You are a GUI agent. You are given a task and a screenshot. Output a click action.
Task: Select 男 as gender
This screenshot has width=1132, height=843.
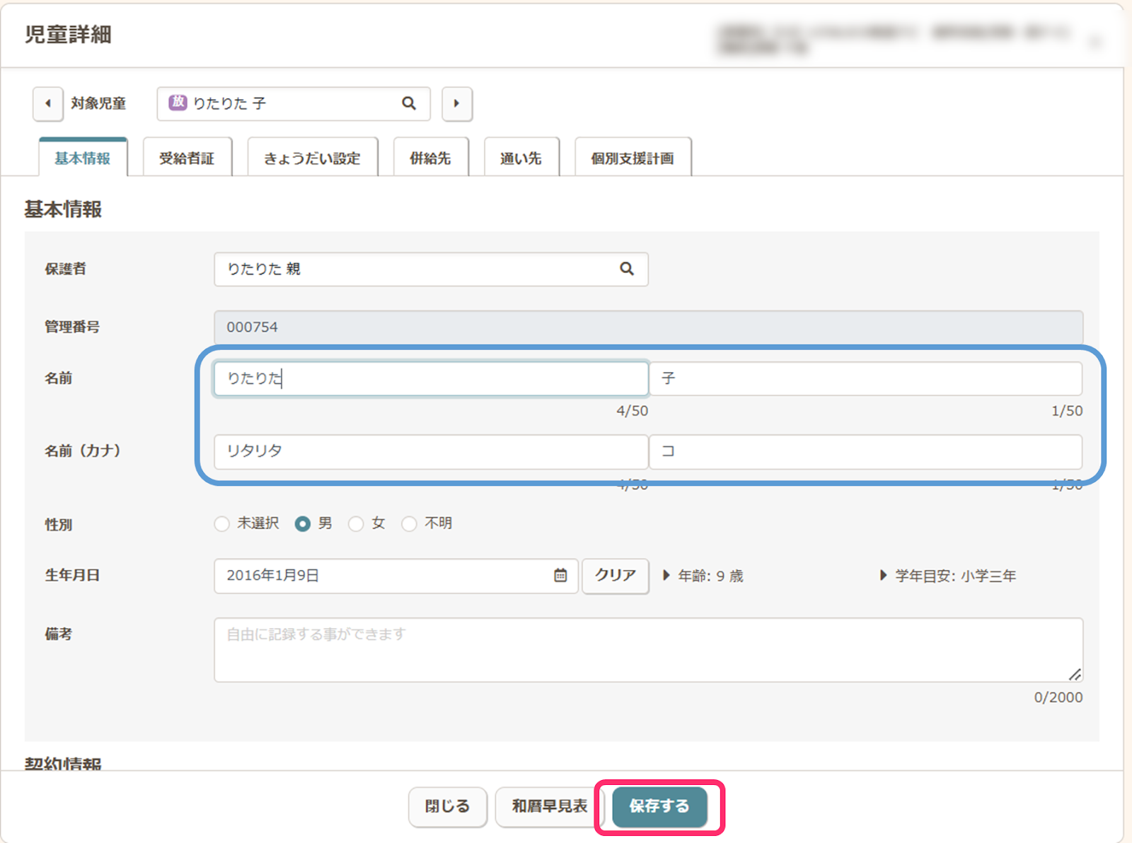(x=303, y=524)
